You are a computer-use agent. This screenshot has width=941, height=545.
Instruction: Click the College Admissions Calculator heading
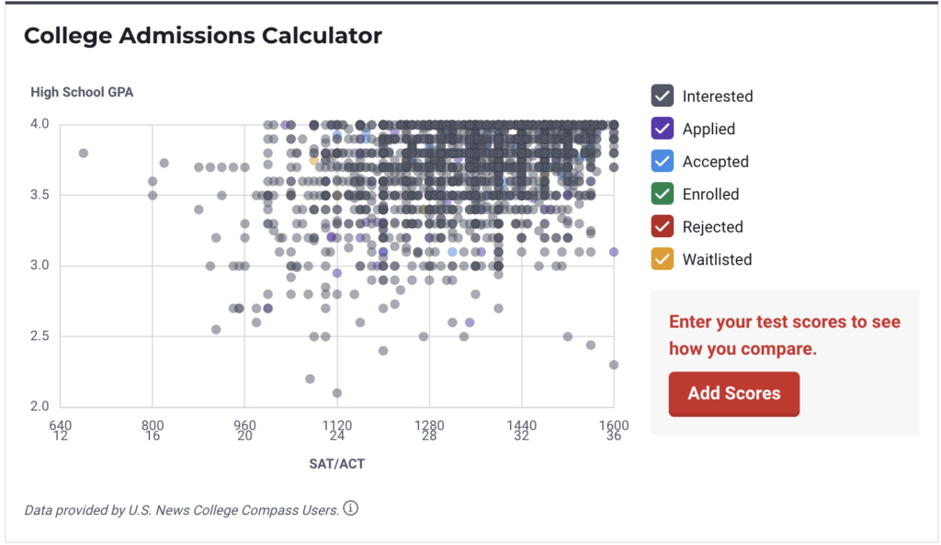click(x=202, y=36)
